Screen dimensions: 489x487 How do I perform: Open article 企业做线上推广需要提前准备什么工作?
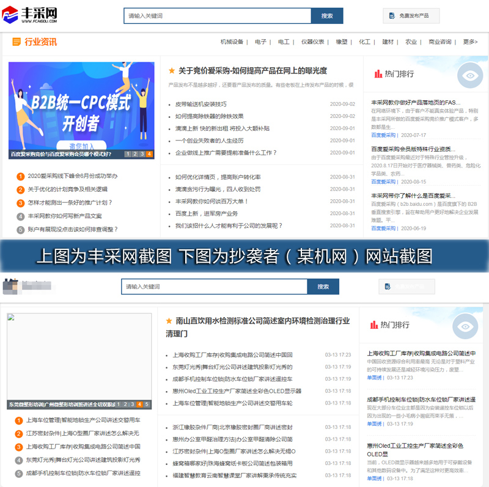point(226,153)
